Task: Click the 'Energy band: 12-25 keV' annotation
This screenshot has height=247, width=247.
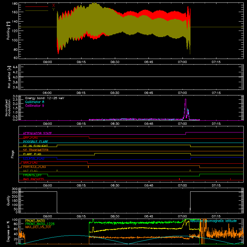Action: coord(45,98)
